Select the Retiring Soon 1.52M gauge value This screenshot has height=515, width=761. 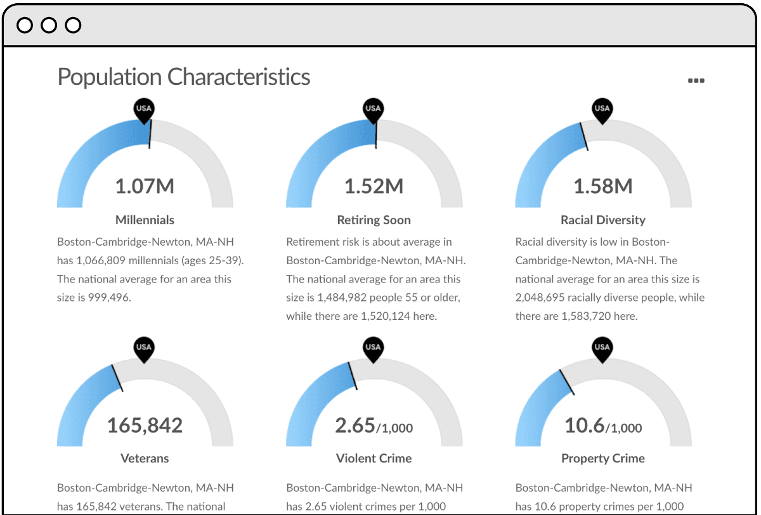[x=374, y=186]
